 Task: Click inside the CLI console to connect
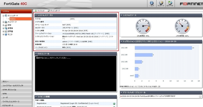[x=76, y=74]
